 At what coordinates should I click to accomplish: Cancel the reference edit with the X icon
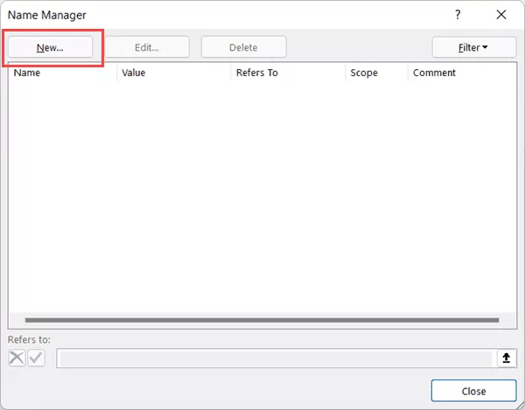(x=17, y=358)
